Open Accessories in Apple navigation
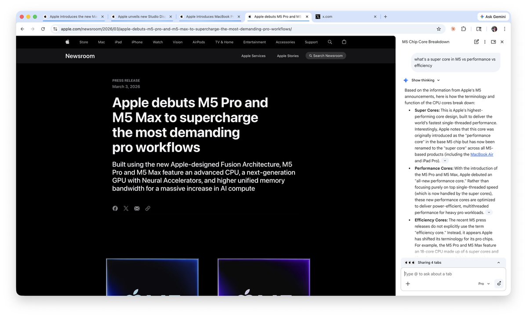Viewport: 527px width, 317px height. point(285,42)
